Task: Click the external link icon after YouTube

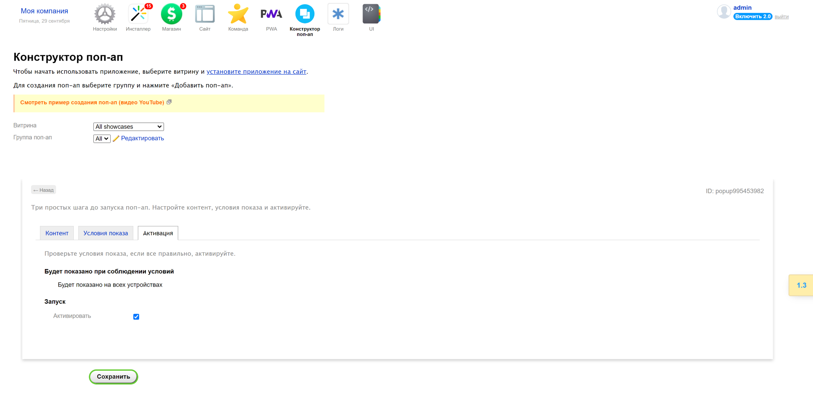Action: click(169, 102)
